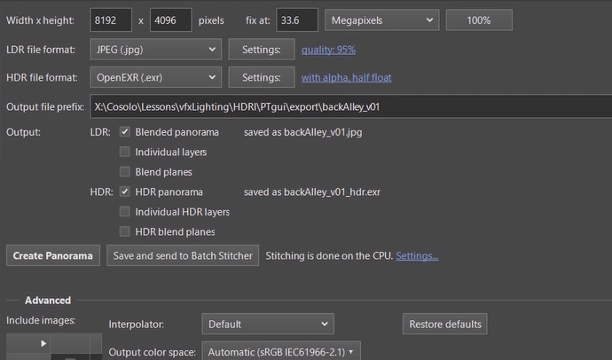Enable the HDR blend planes checkbox
This screenshot has width=612, height=360.
(x=124, y=231)
